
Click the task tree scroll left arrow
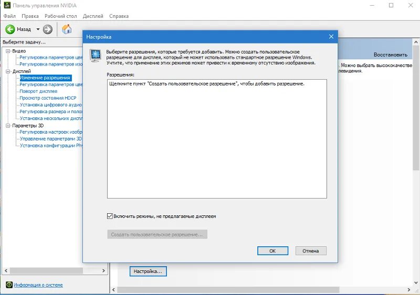(6, 271)
